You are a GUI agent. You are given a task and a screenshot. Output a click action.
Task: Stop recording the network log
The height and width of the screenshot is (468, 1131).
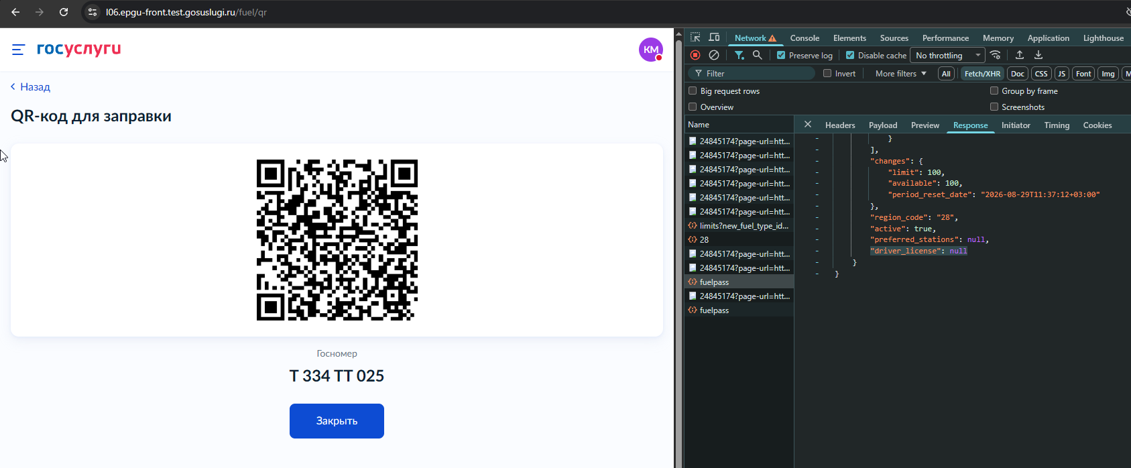click(x=695, y=55)
